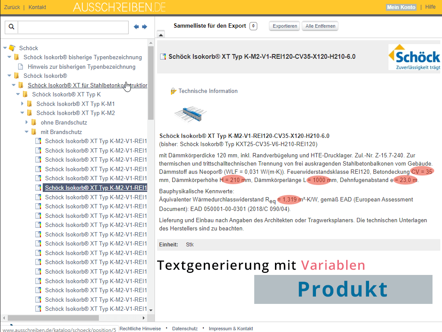Click tree scrollbar up arrow

click(x=151, y=43)
